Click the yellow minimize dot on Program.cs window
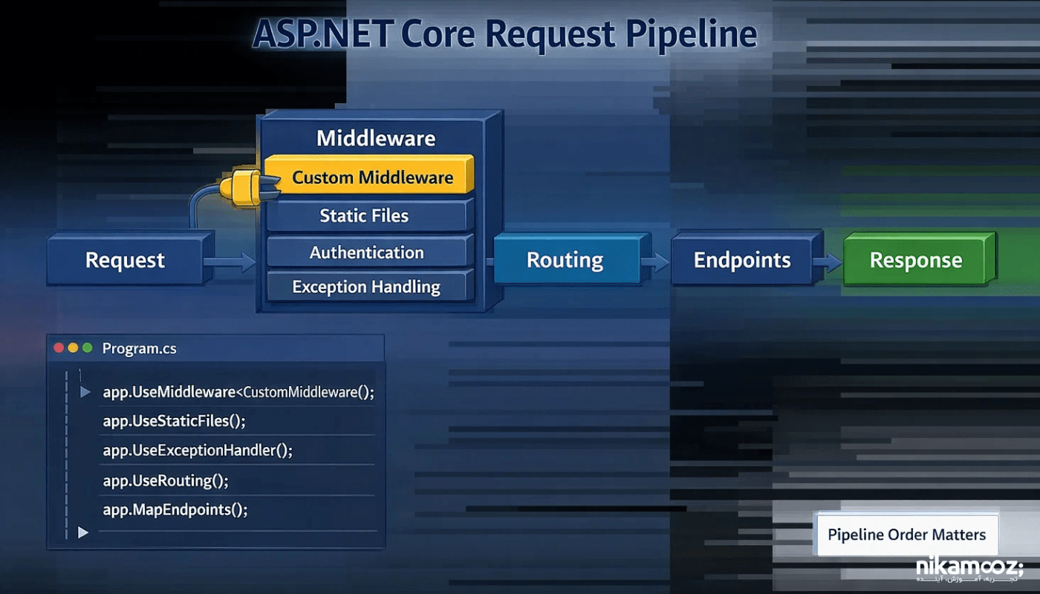This screenshot has width=1040, height=594. click(x=73, y=347)
